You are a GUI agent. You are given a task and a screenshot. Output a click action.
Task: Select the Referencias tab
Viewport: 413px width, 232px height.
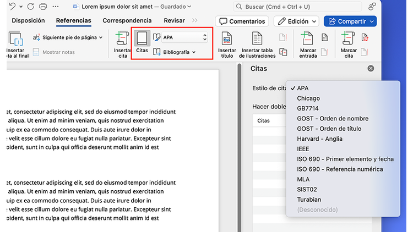(73, 20)
